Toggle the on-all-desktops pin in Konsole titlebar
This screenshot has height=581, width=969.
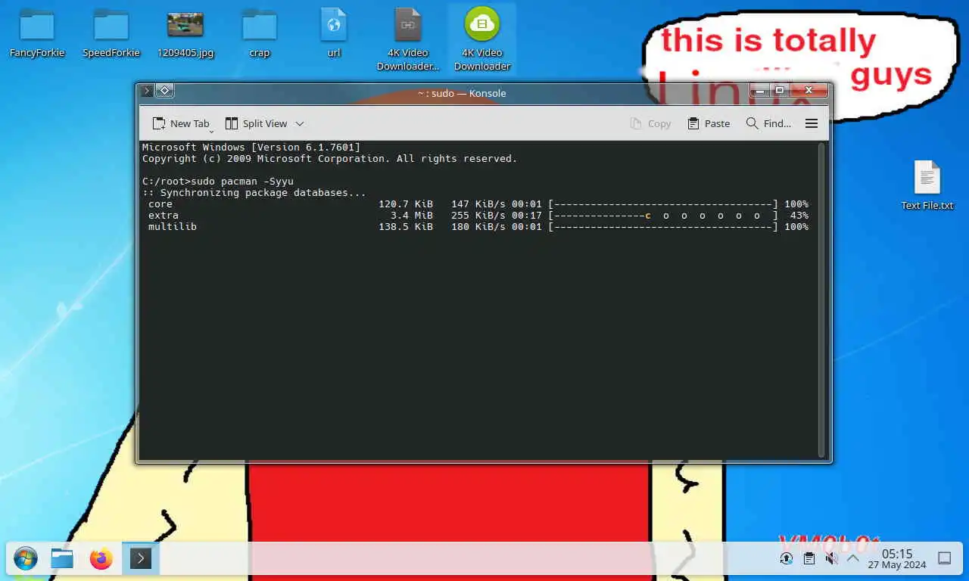165,91
